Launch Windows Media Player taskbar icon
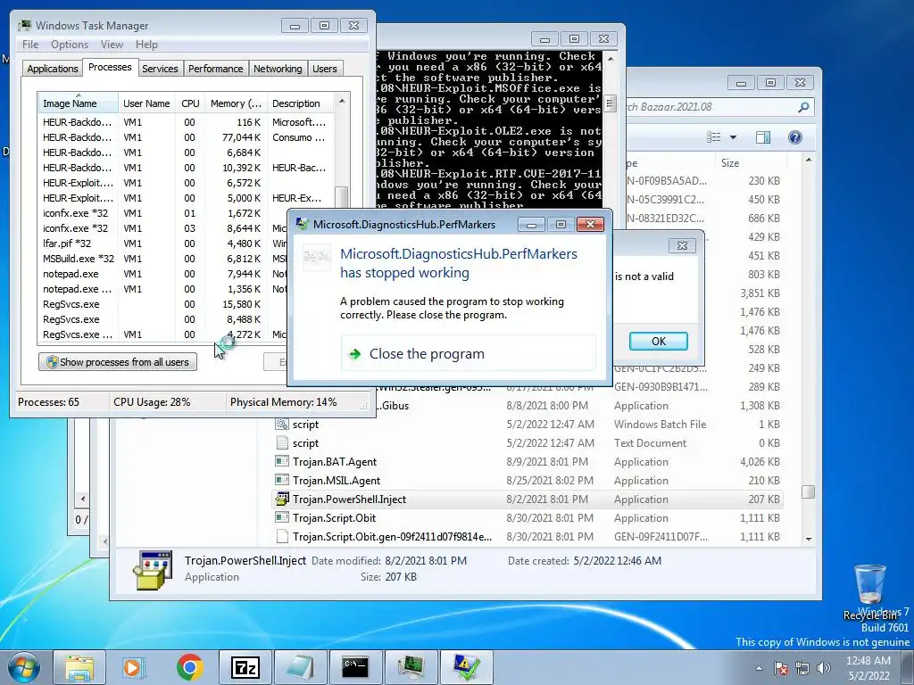 coord(134,667)
